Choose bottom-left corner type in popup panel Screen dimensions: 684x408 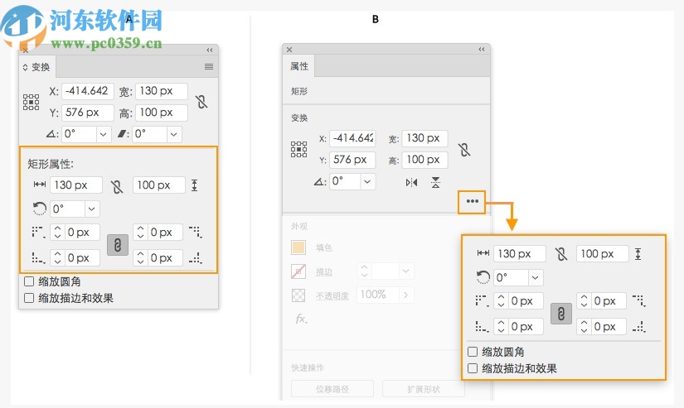482,327
